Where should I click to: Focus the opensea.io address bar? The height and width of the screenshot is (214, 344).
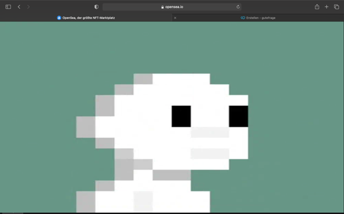[172, 7]
